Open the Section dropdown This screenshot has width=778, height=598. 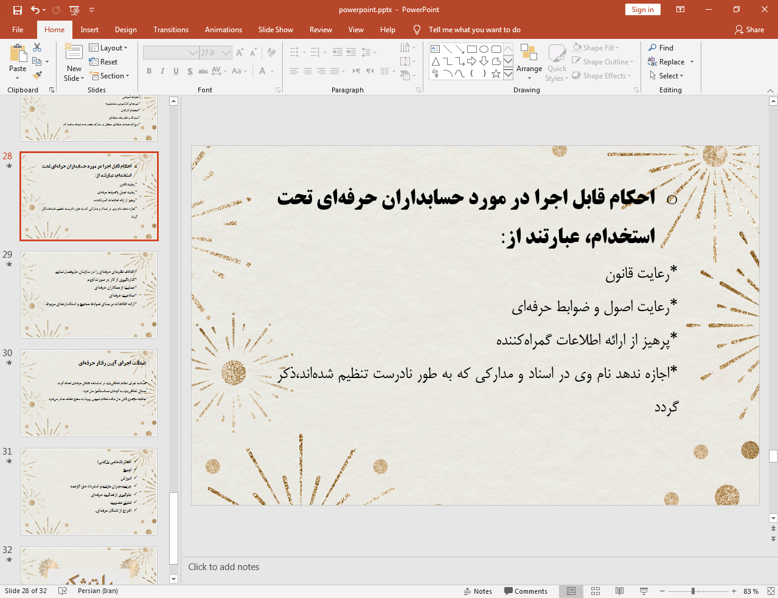point(109,76)
